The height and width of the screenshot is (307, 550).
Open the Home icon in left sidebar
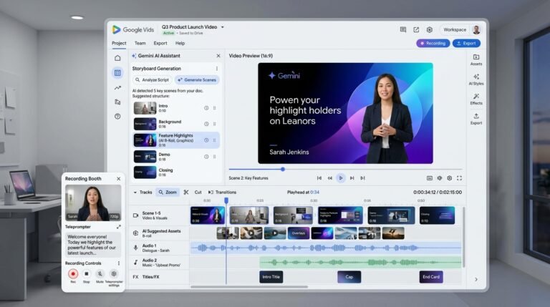(117, 58)
